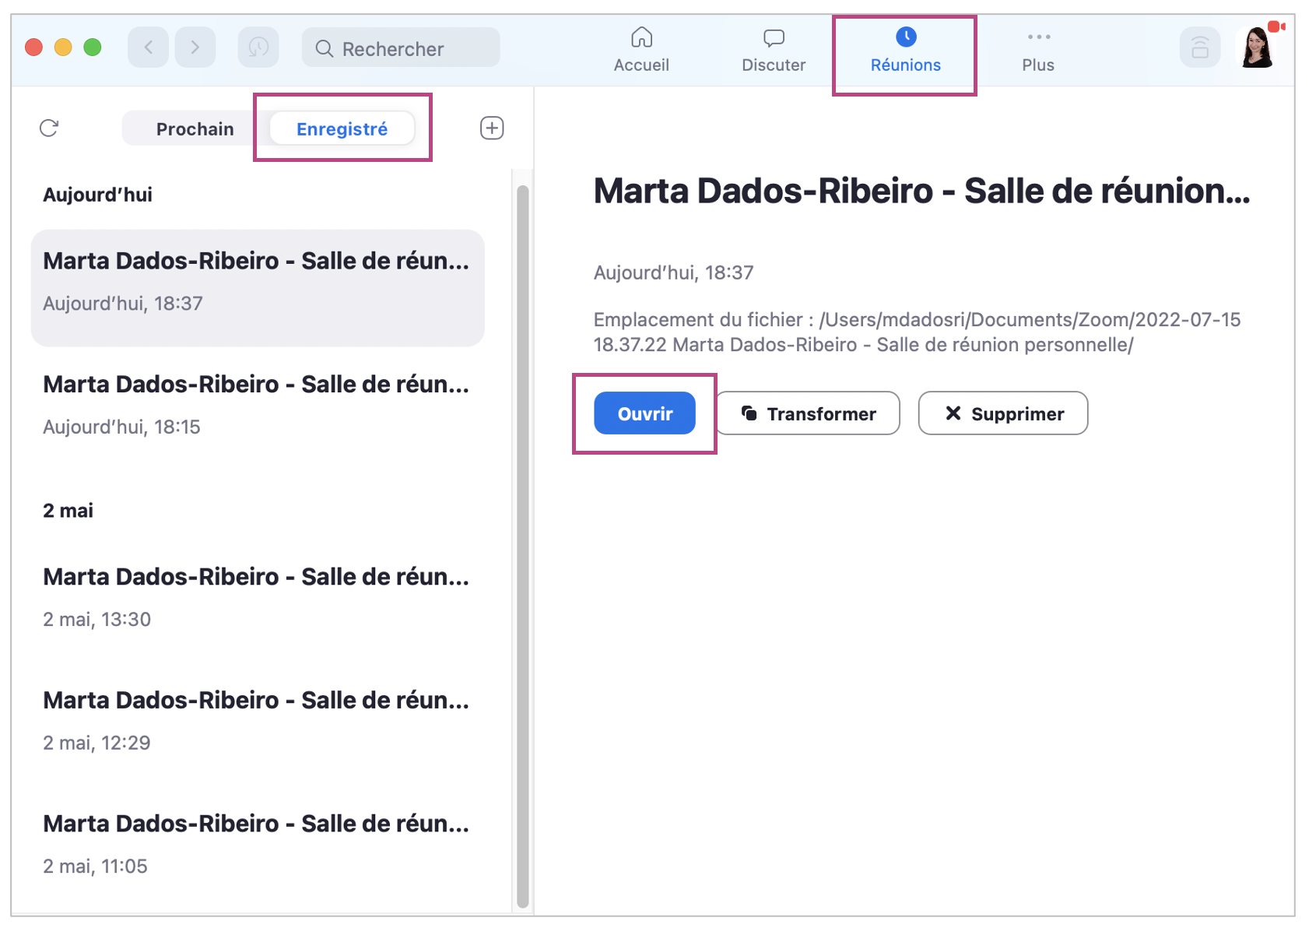Click the screen share icon near avatar
1309x928 pixels.
tap(1199, 48)
